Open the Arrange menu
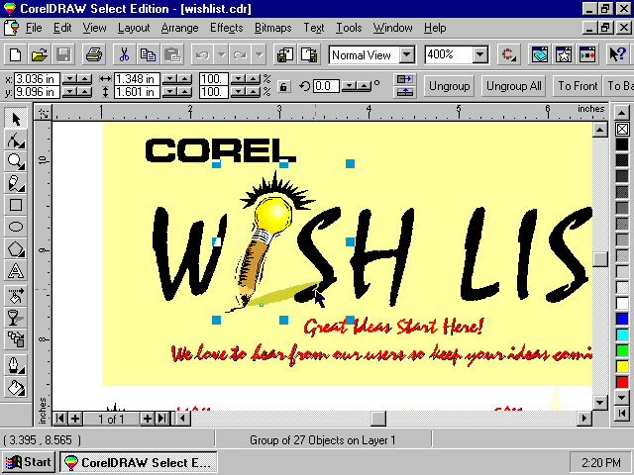 tap(179, 28)
